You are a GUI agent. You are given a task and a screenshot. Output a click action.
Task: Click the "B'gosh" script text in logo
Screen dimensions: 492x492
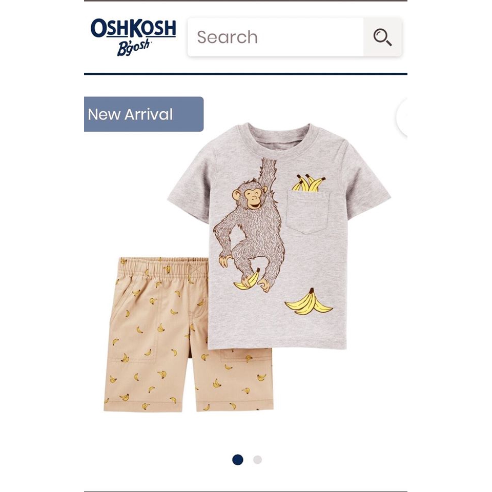click(x=134, y=48)
